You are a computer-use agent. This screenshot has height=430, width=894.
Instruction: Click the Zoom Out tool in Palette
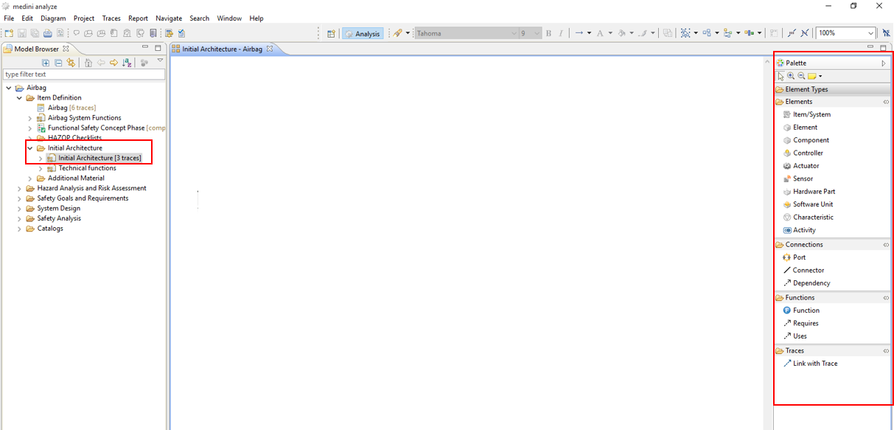coord(801,76)
